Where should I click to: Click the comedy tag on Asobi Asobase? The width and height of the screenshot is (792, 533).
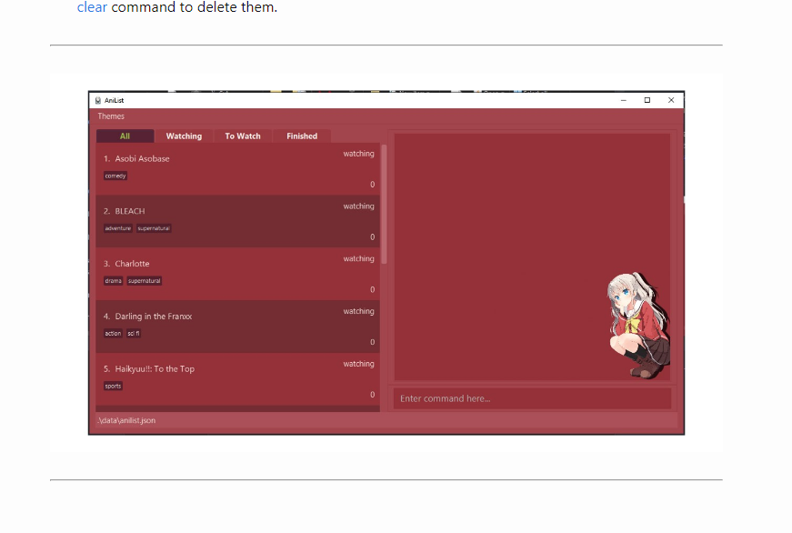[x=115, y=176]
